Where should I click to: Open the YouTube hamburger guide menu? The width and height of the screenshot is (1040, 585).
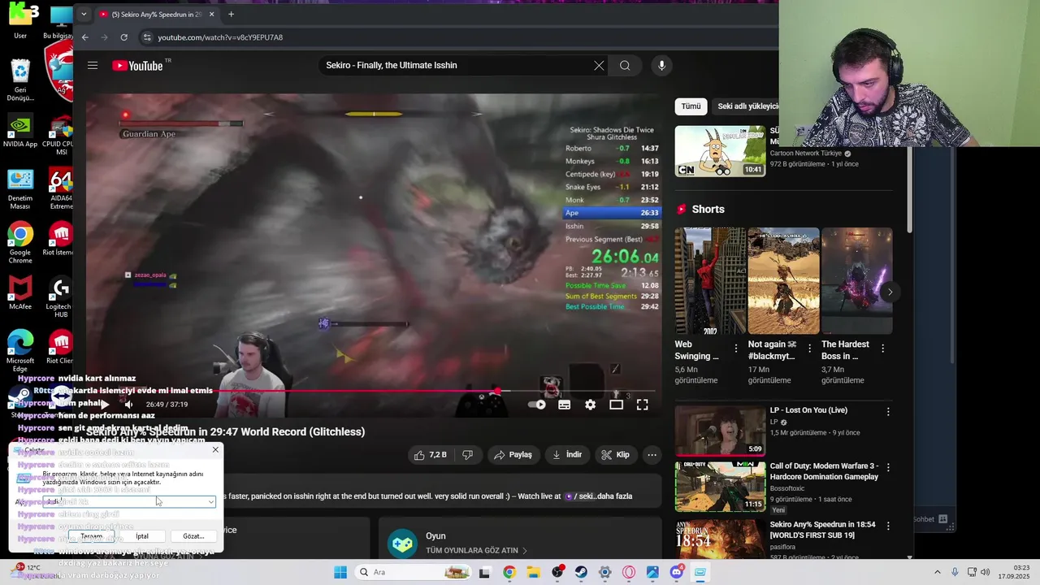[93, 66]
